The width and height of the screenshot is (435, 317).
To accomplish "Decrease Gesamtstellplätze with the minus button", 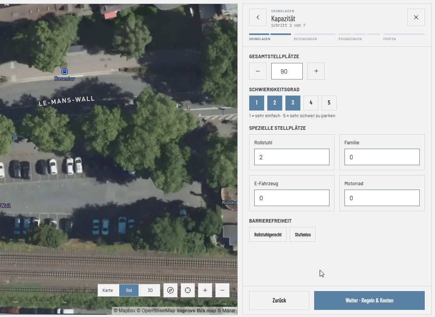I will click(x=258, y=71).
